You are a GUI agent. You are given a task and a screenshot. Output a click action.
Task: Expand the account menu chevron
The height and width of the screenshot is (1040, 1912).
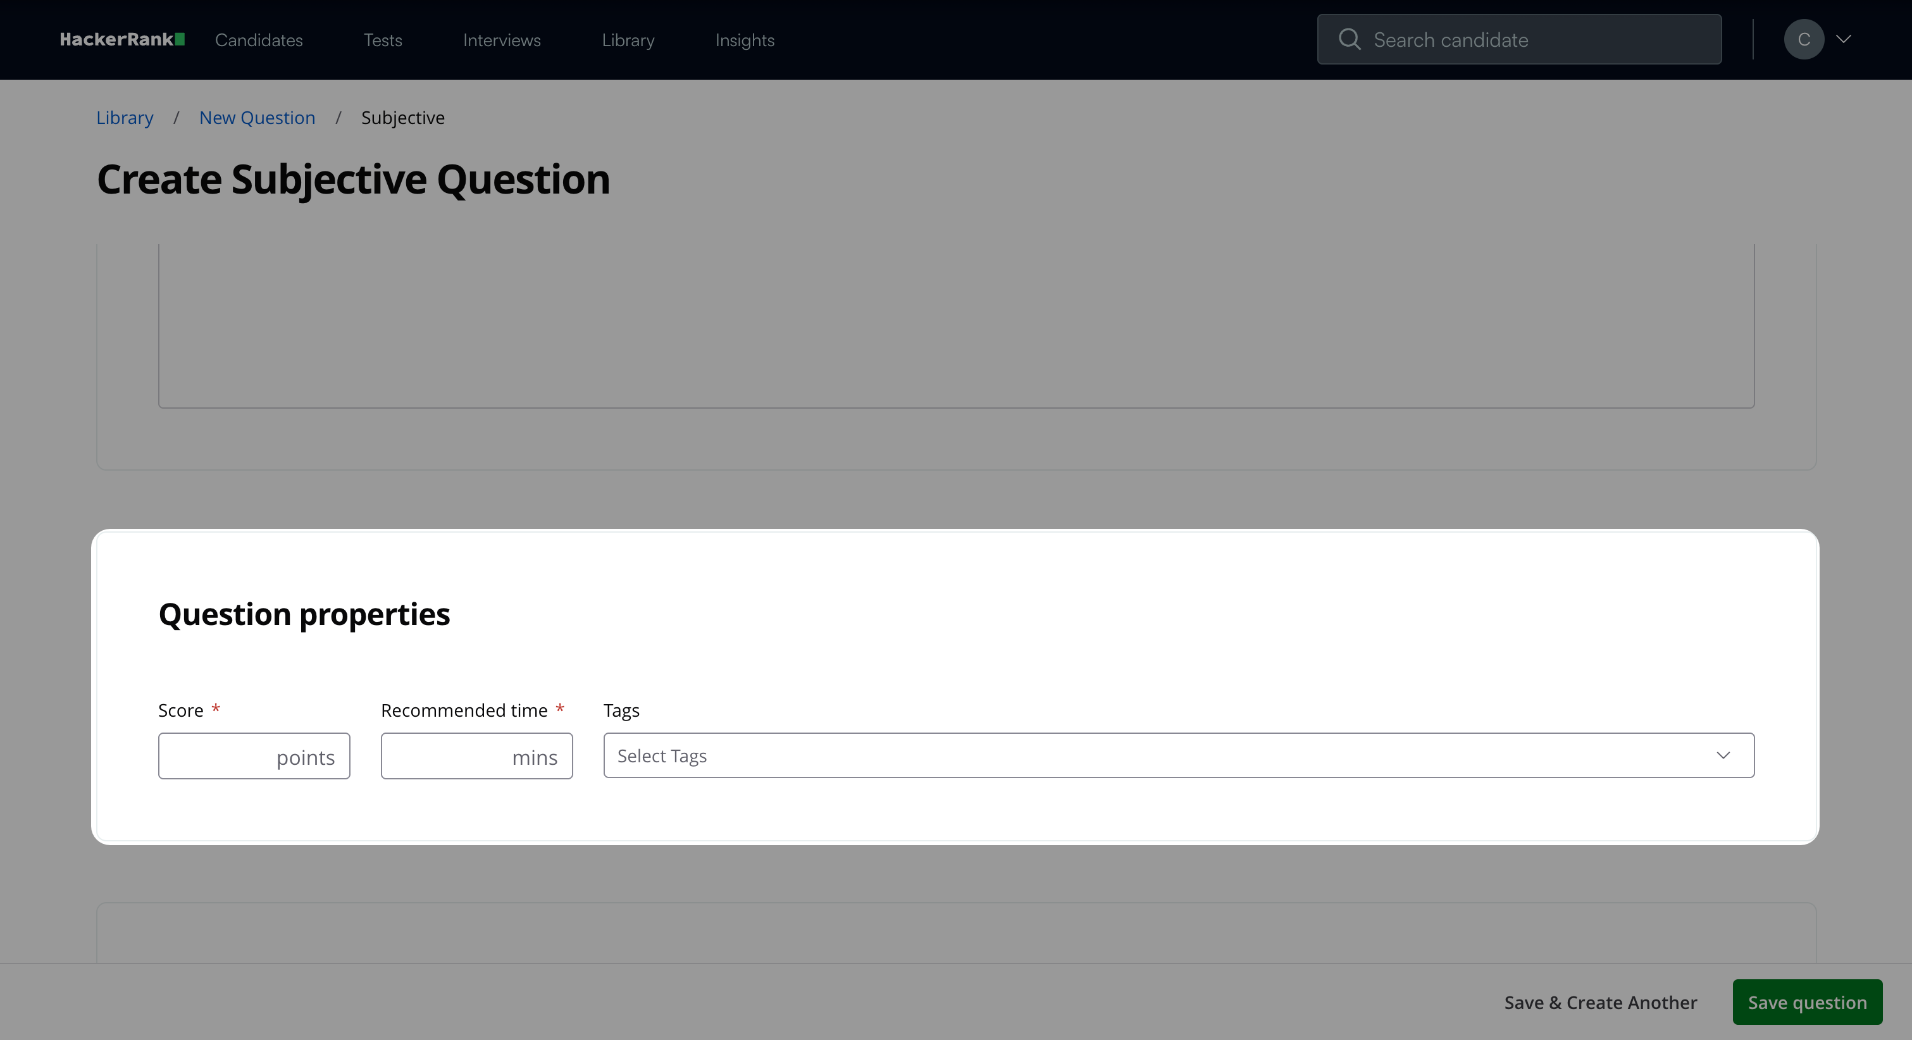click(1844, 39)
